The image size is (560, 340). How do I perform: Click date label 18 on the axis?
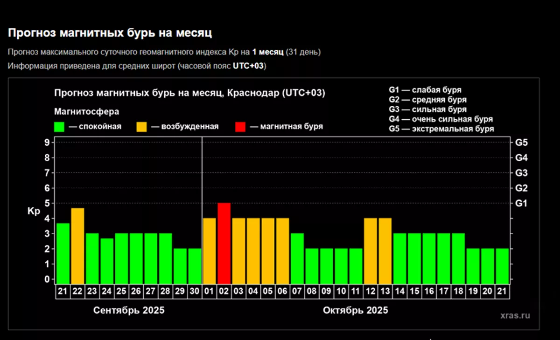coord(458,291)
